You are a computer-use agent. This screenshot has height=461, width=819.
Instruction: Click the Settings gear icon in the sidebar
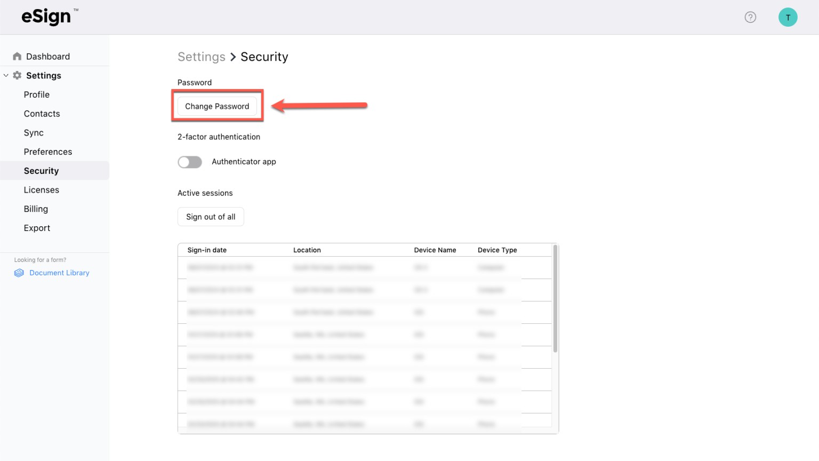pos(18,75)
